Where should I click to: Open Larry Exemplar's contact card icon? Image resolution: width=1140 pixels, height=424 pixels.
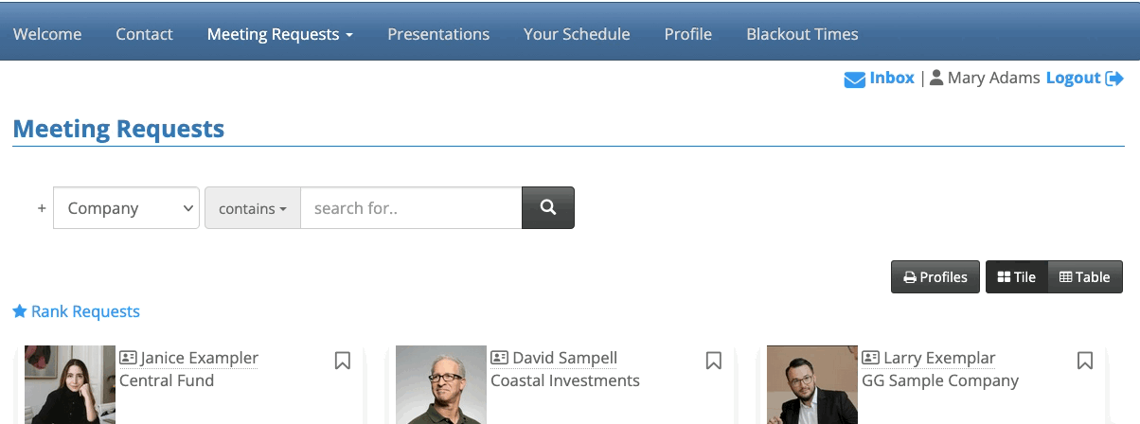(870, 358)
